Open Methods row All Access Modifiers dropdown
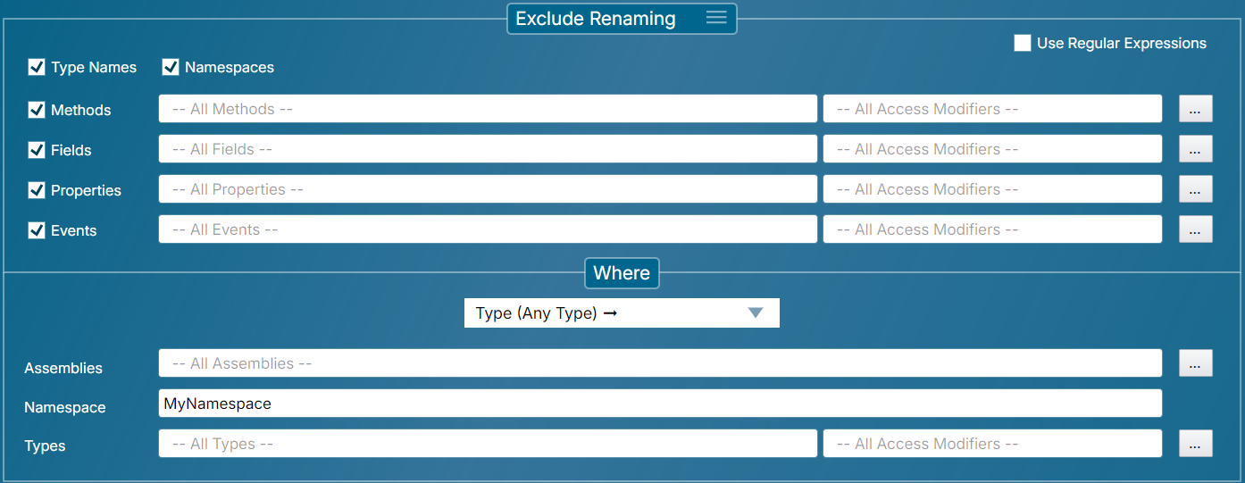1245x483 pixels. (x=991, y=109)
